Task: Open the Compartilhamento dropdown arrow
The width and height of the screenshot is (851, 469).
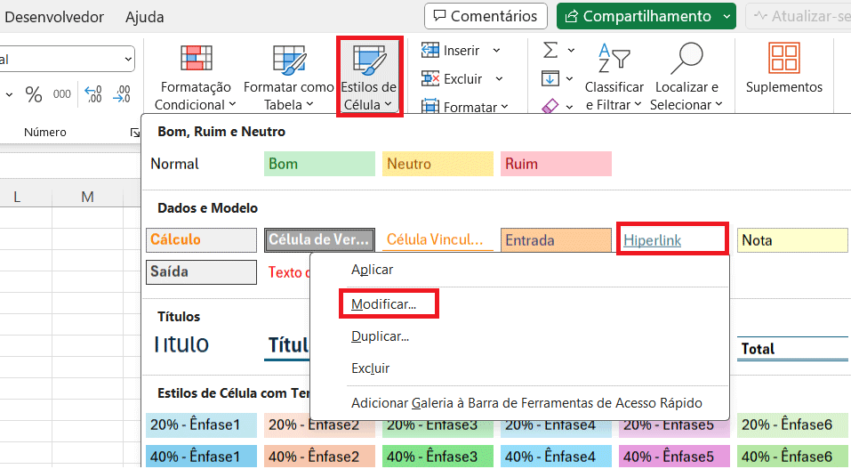Action: pyautogui.click(x=728, y=16)
